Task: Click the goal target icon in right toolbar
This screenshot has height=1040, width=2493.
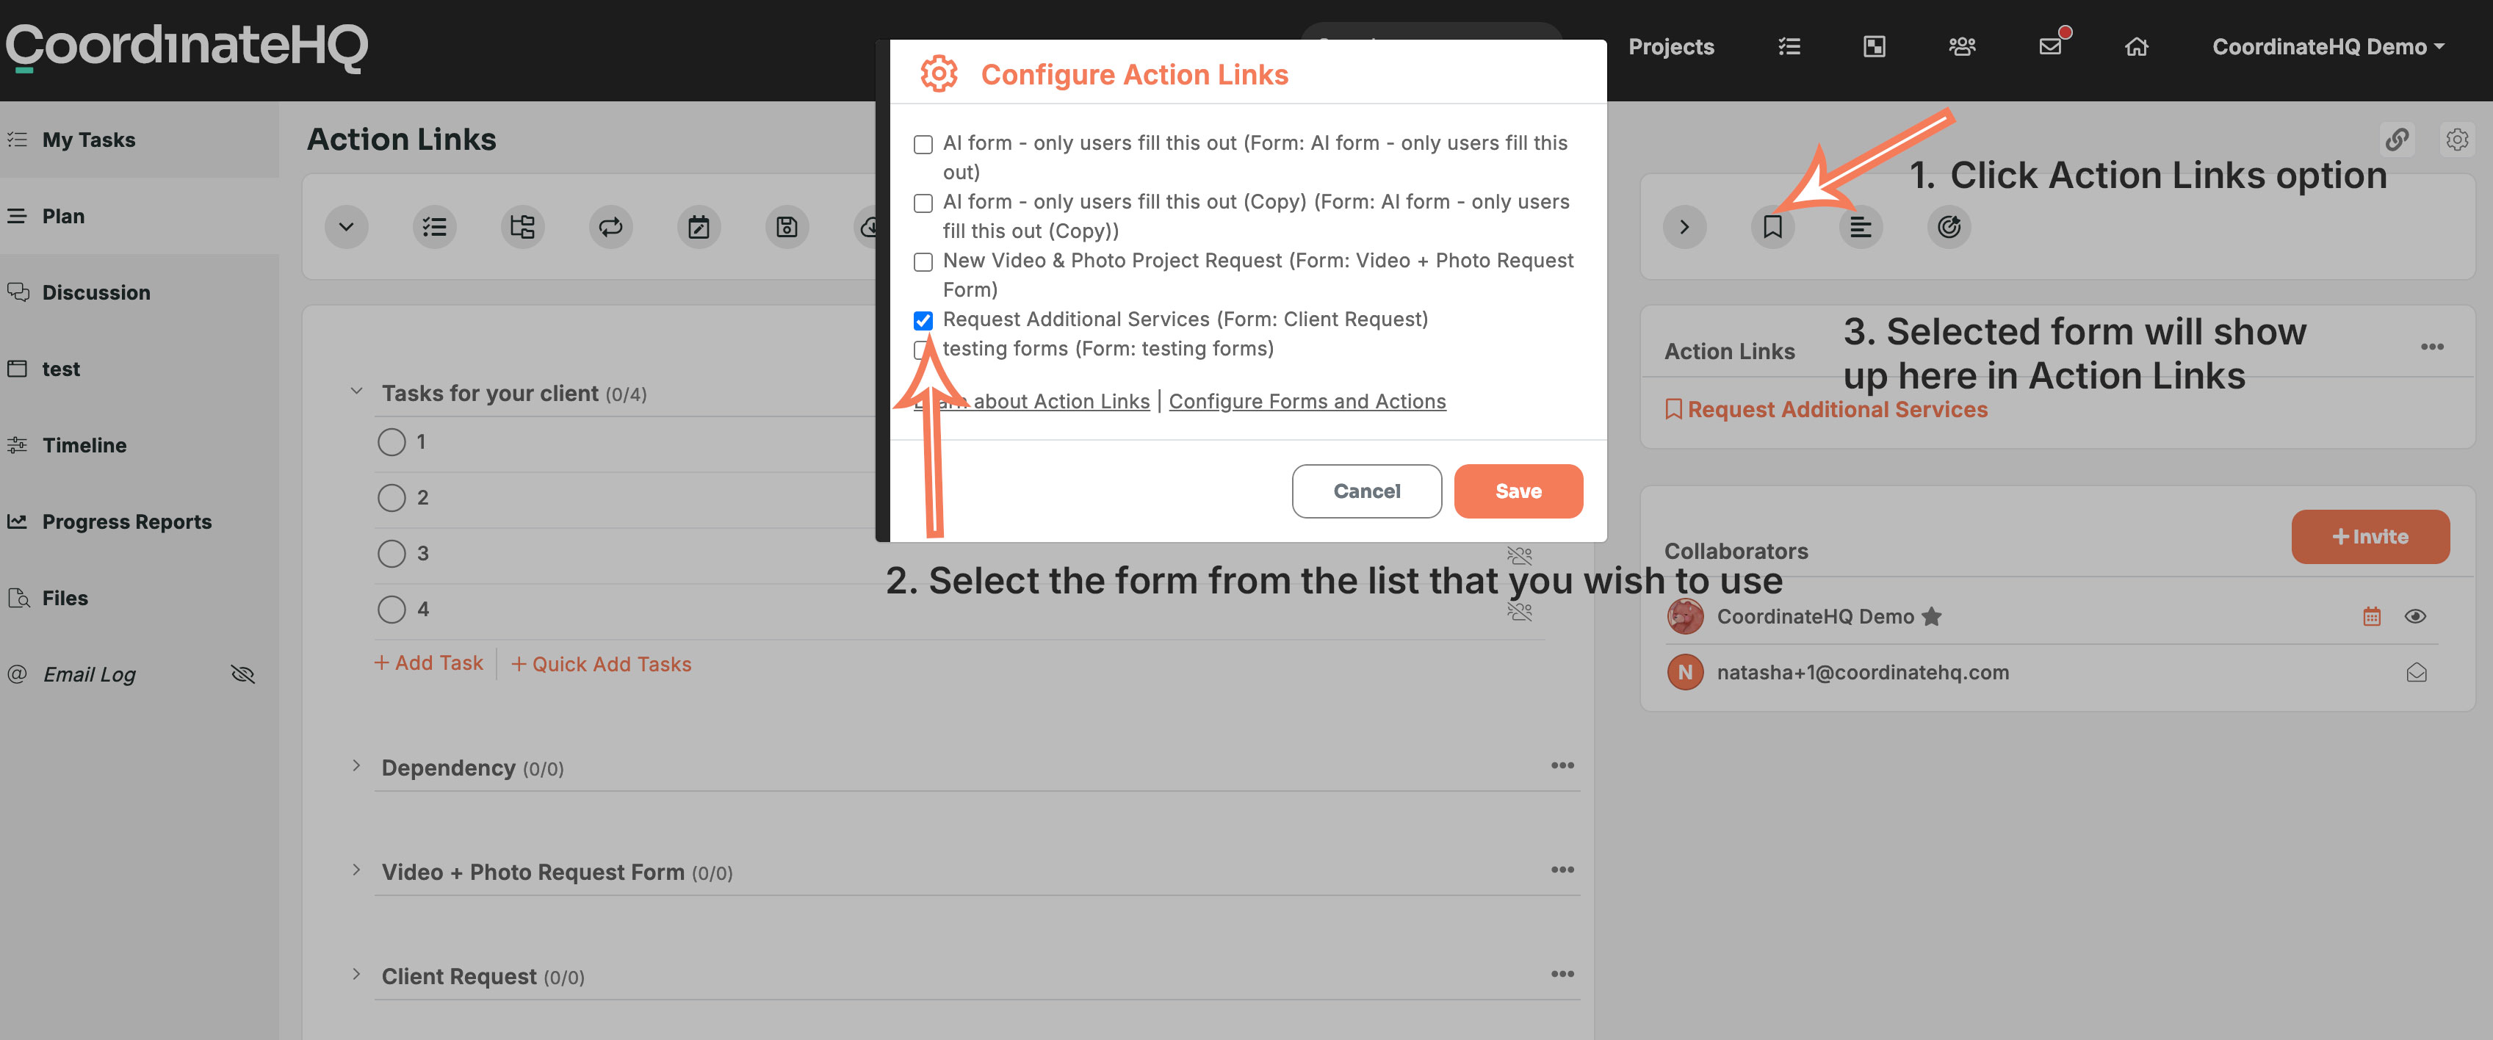Action: 1948,226
